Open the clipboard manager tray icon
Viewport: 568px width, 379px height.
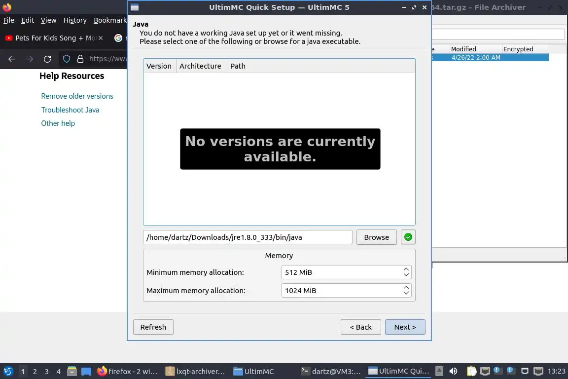(x=471, y=371)
